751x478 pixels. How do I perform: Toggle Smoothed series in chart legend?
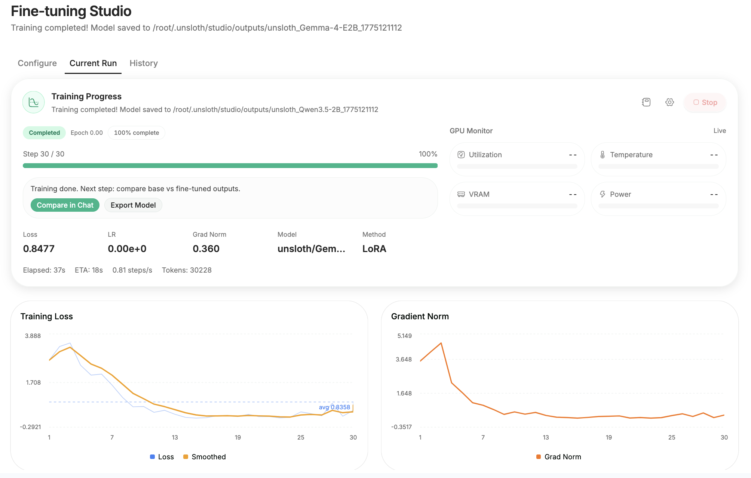pyautogui.click(x=204, y=457)
